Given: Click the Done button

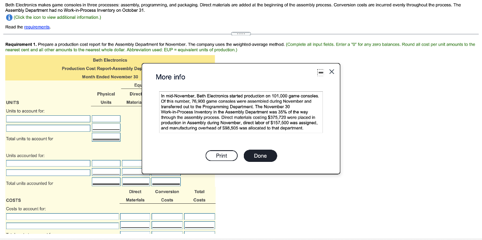Looking at the screenshot, I should [x=260, y=155].
